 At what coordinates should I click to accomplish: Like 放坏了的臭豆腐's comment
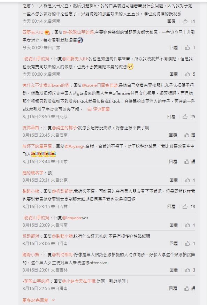187,161
